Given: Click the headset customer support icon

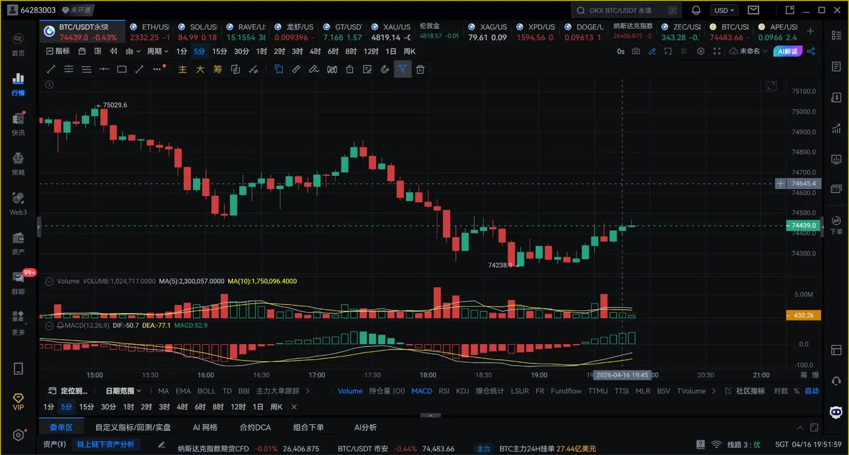Looking at the screenshot, I should (x=836, y=381).
